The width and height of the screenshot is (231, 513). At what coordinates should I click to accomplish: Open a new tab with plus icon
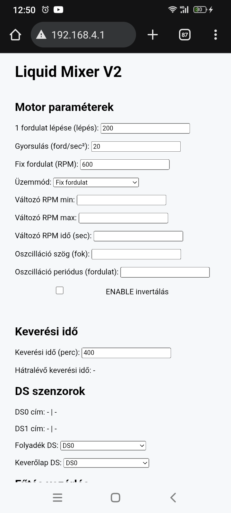[x=153, y=35]
